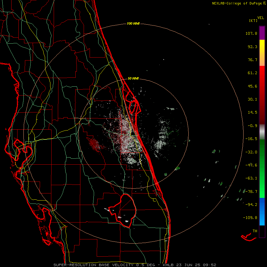The width and height of the screenshot is (267, 267).
Task: Click the 76.7 velocity scale value
Action: (x=252, y=60)
